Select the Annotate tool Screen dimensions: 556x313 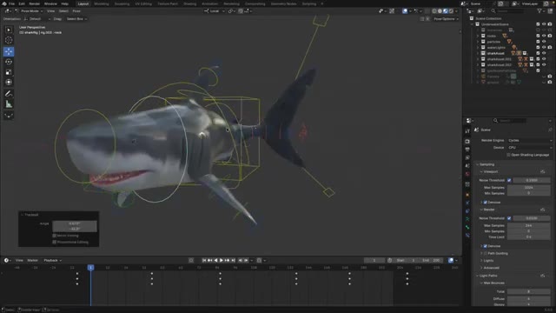click(x=9, y=94)
